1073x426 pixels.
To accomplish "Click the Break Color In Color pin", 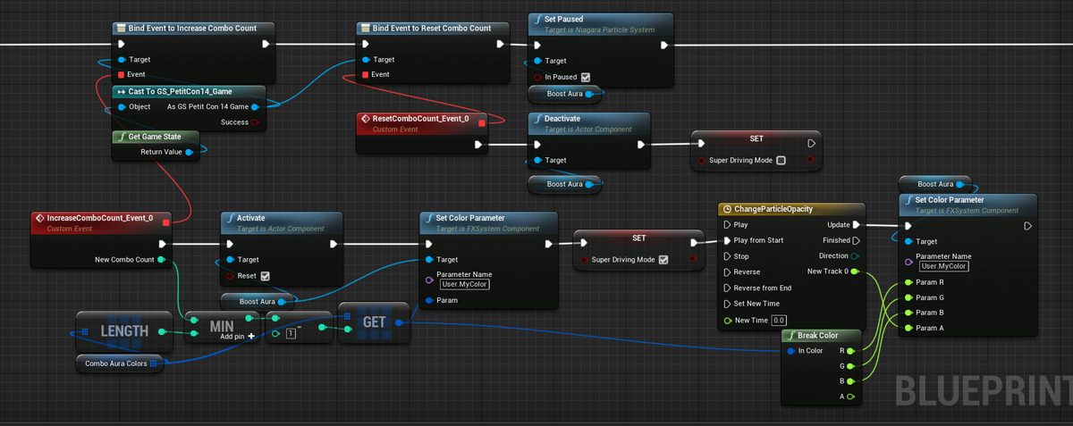I will coord(791,351).
